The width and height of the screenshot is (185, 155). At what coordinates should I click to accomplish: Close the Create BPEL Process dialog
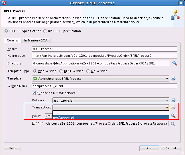click(181, 3)
